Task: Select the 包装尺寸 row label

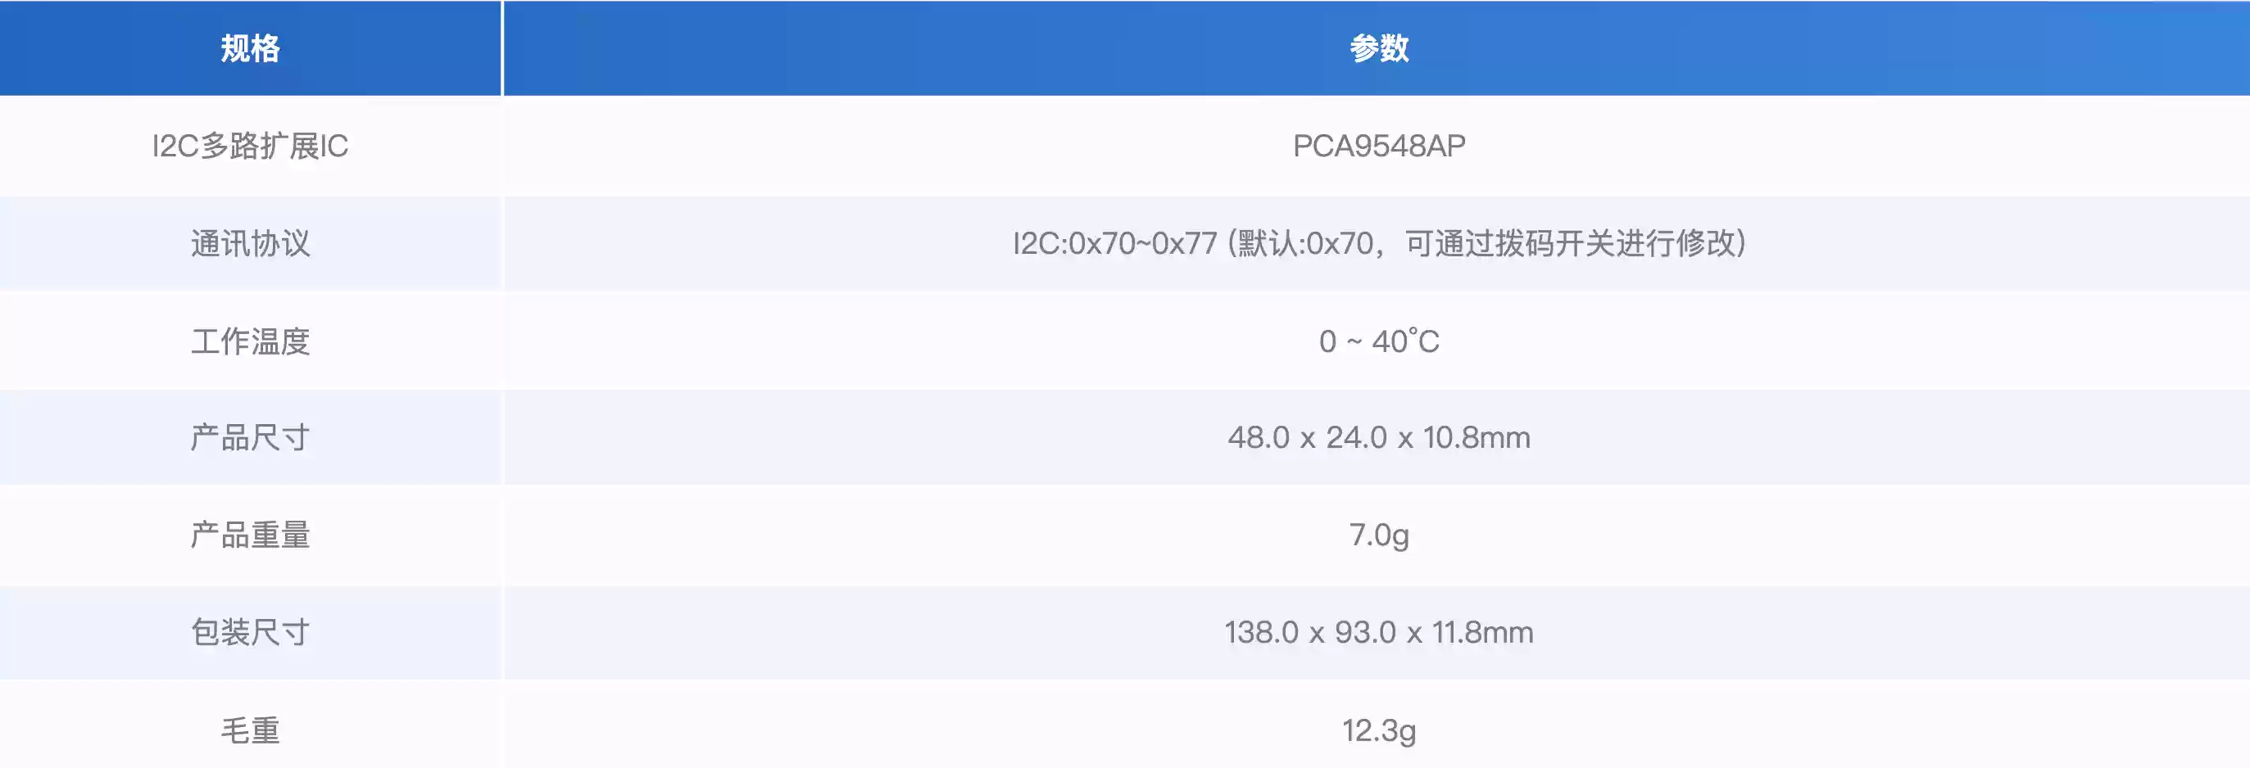Action: tap(250, 633)
